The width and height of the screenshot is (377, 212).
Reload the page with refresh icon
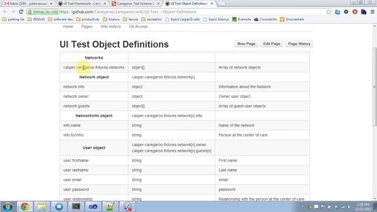pos(21,12)
